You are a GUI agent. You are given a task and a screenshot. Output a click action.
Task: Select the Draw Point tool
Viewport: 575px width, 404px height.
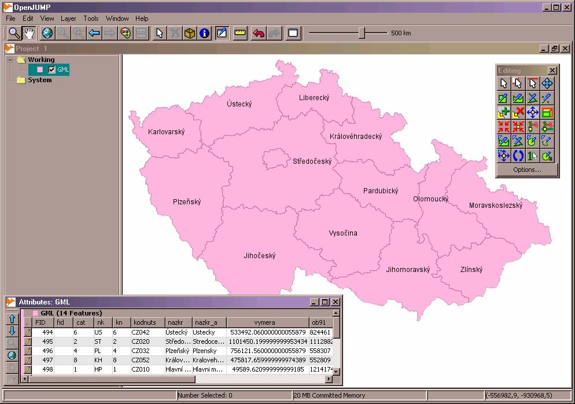[x=547, y=98]
